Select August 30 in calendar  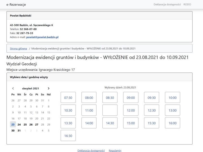coord(13,130)
